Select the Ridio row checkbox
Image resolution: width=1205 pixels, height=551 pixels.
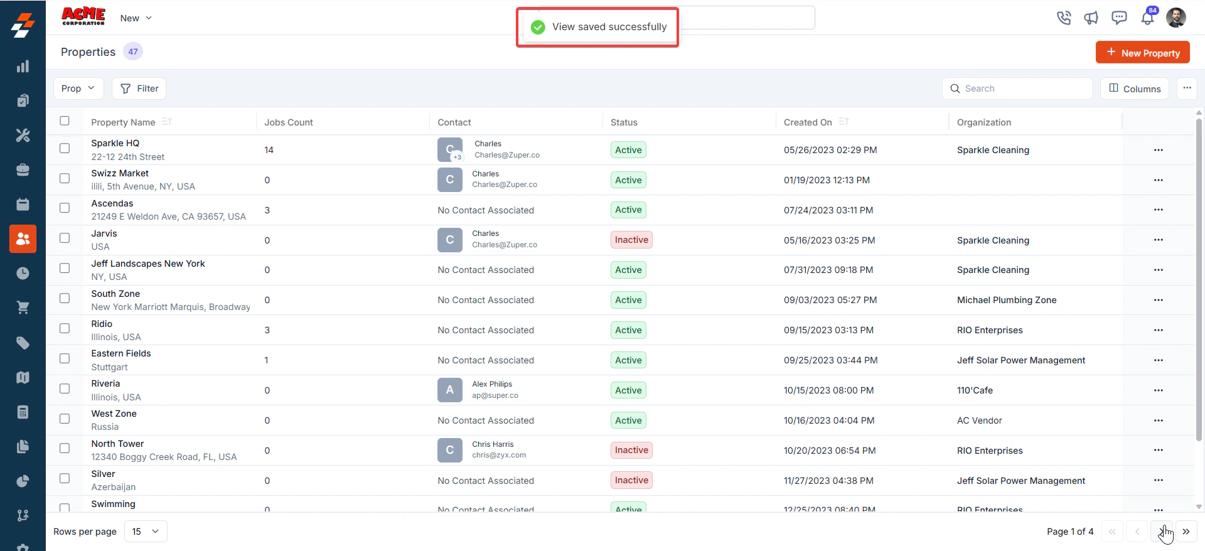pyautogui.click(x=65, y=328)
